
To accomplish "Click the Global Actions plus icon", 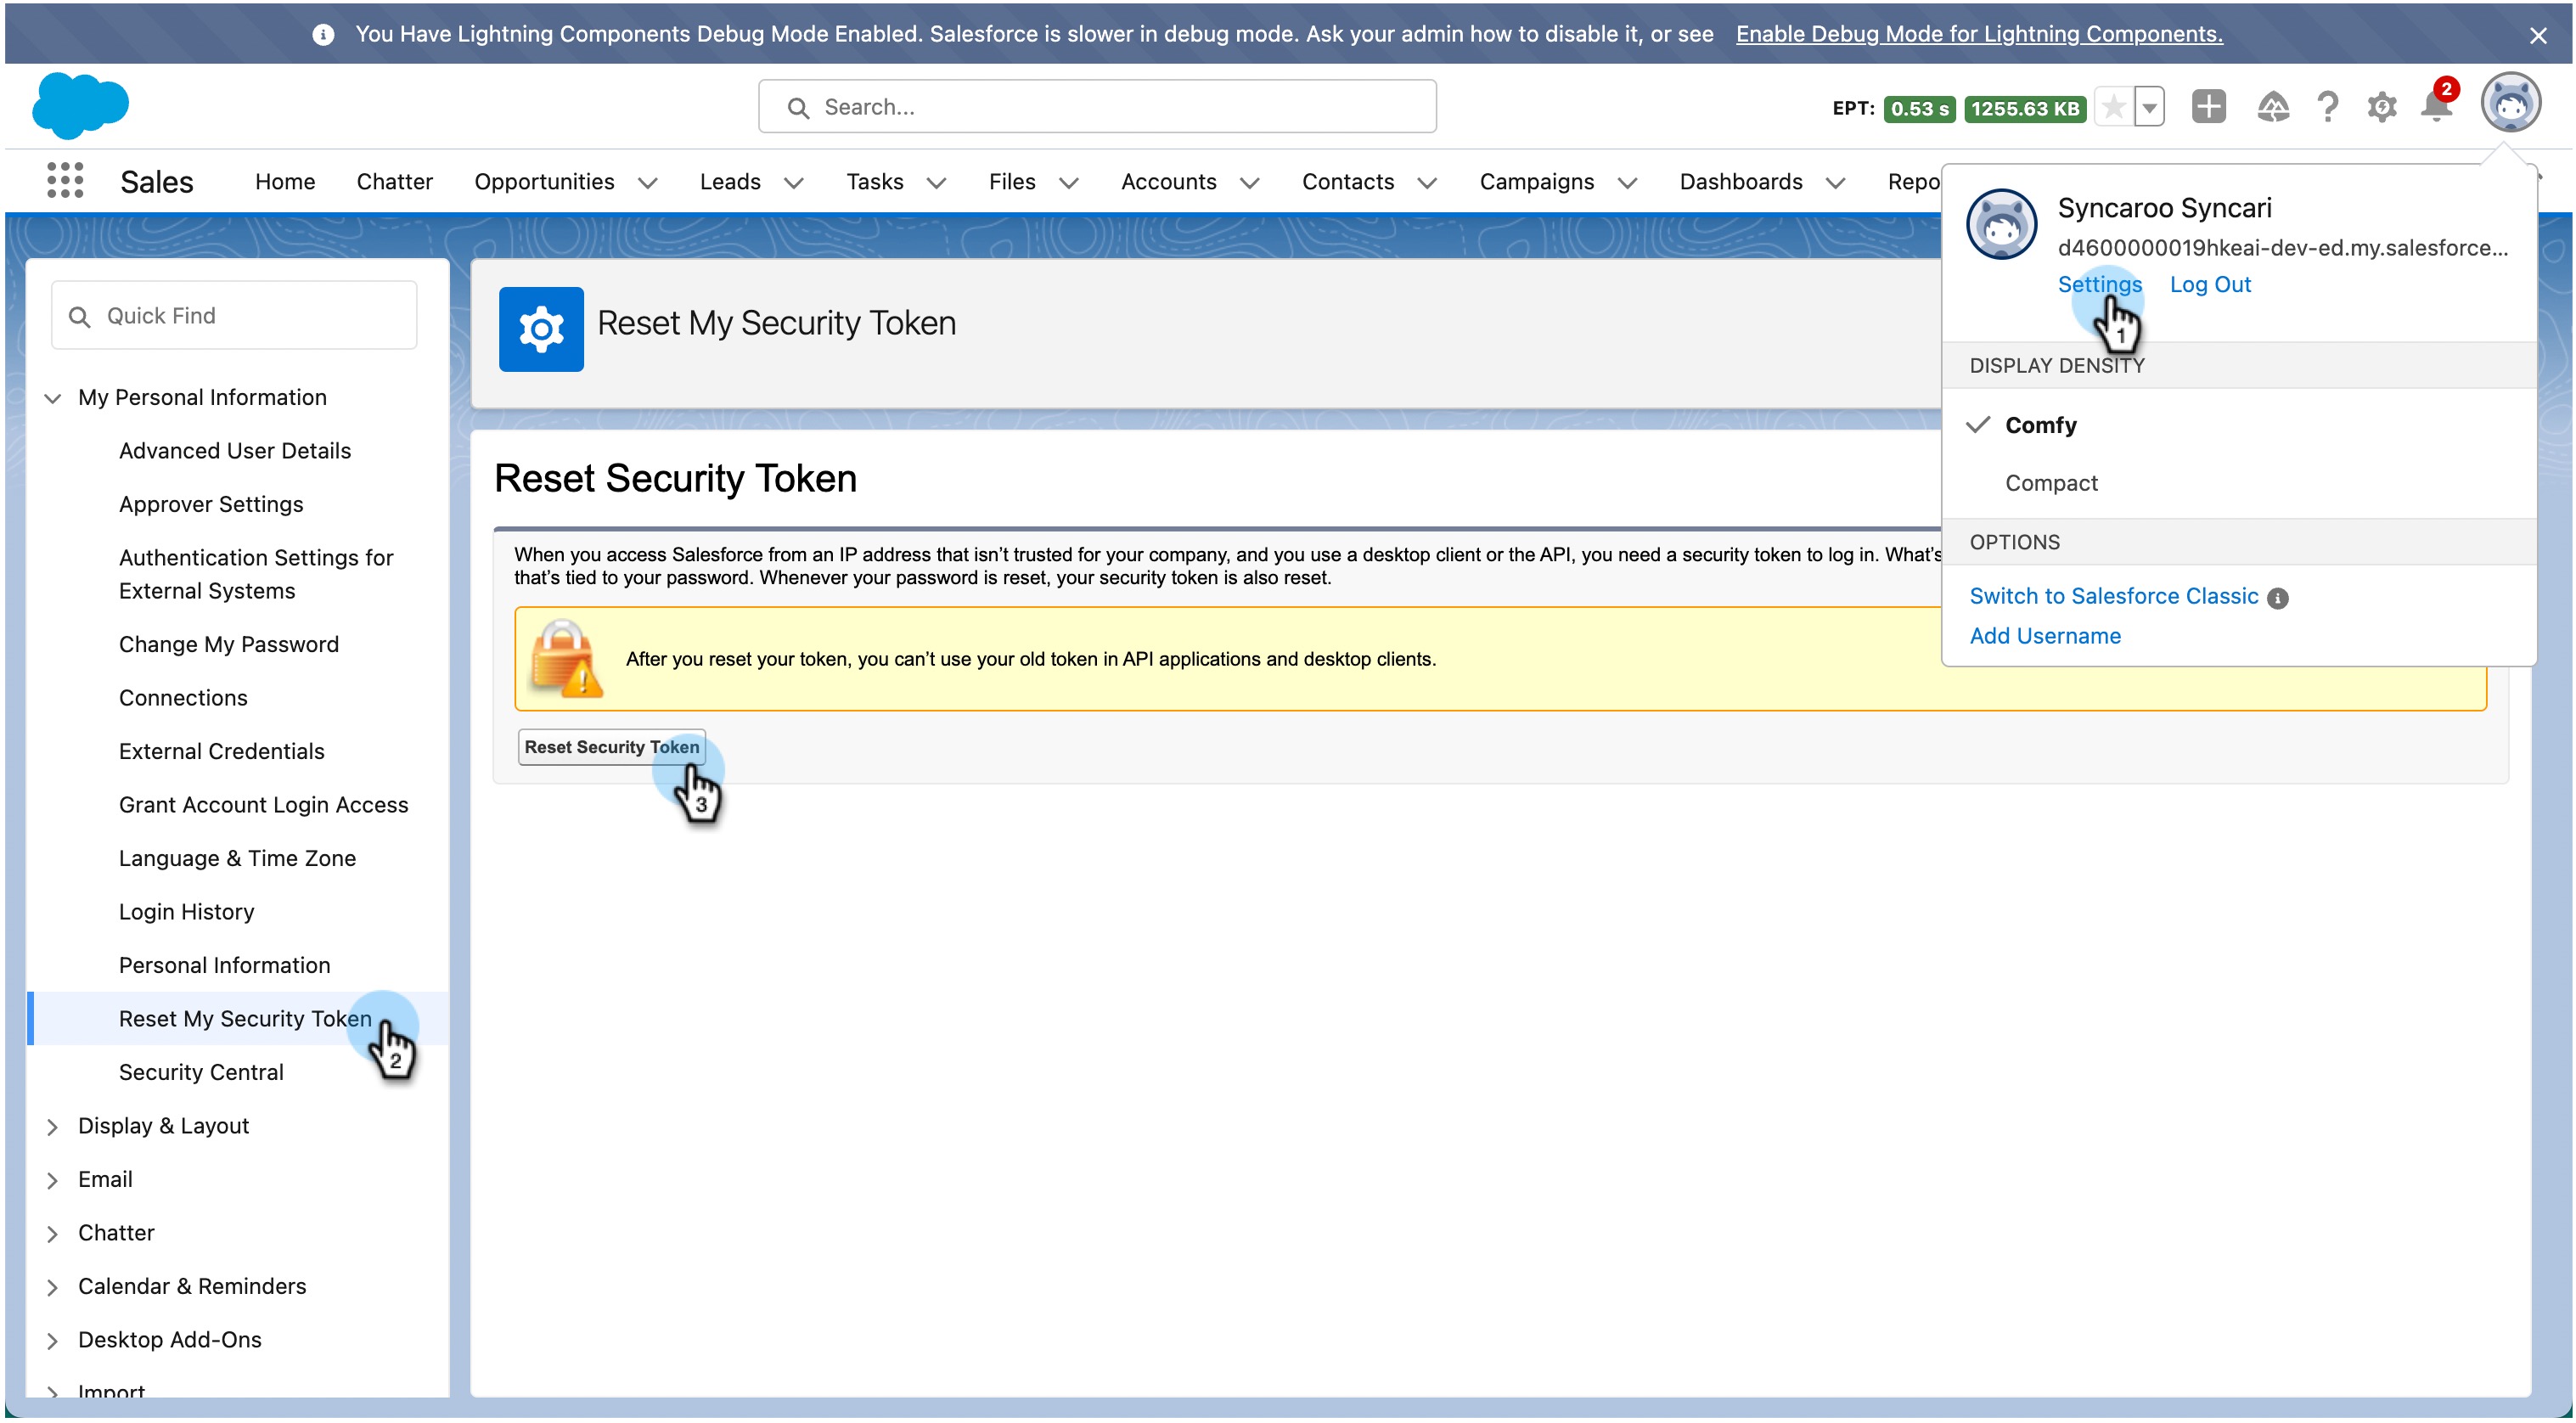I will (x=2208, y=106).
